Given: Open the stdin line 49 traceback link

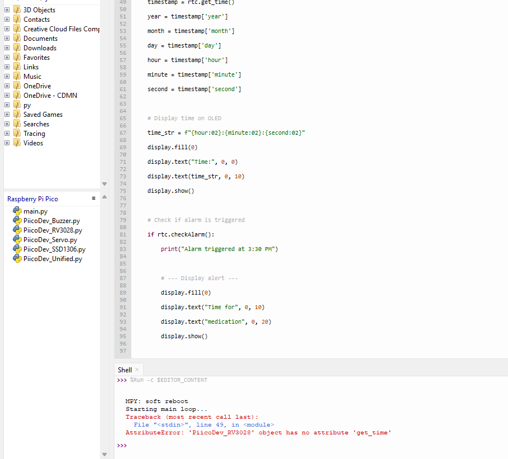Looking at the screenshot, I should click(204, 425).
